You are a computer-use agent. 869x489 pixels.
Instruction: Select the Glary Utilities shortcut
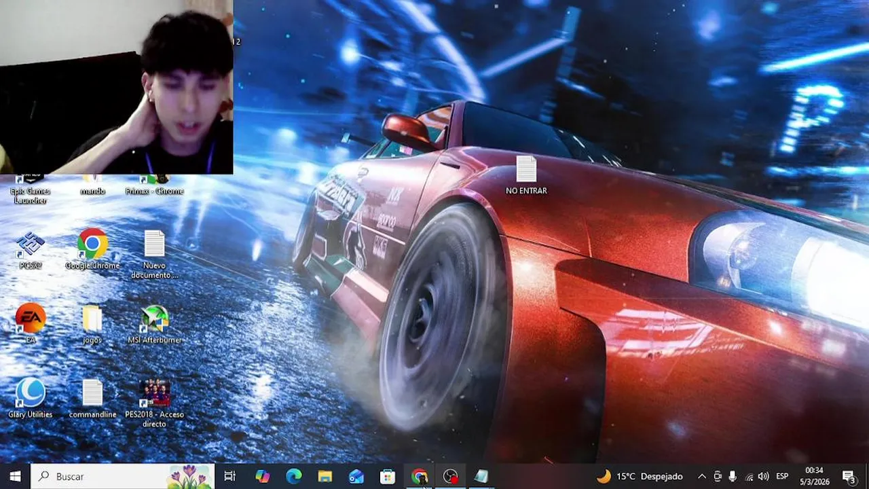tap(31, 398)
